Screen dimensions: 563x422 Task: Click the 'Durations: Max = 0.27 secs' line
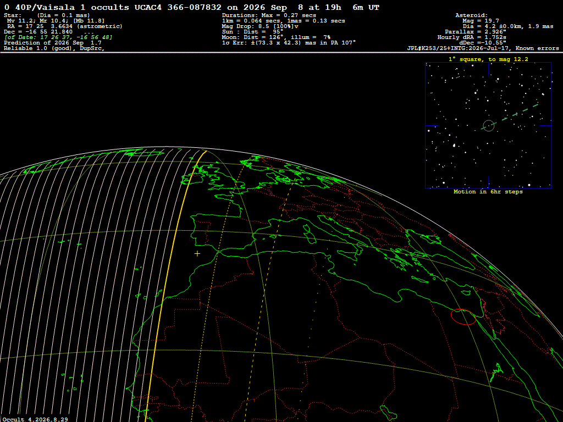(269, 15)
